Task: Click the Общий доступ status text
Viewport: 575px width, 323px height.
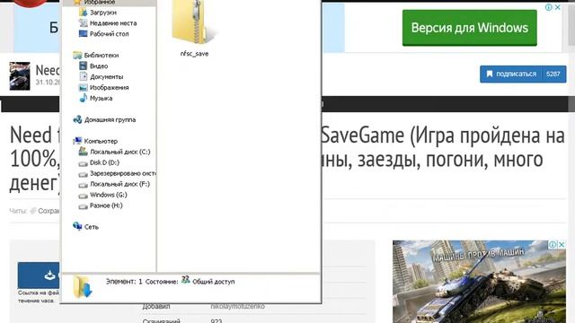Action: (214, 282)
